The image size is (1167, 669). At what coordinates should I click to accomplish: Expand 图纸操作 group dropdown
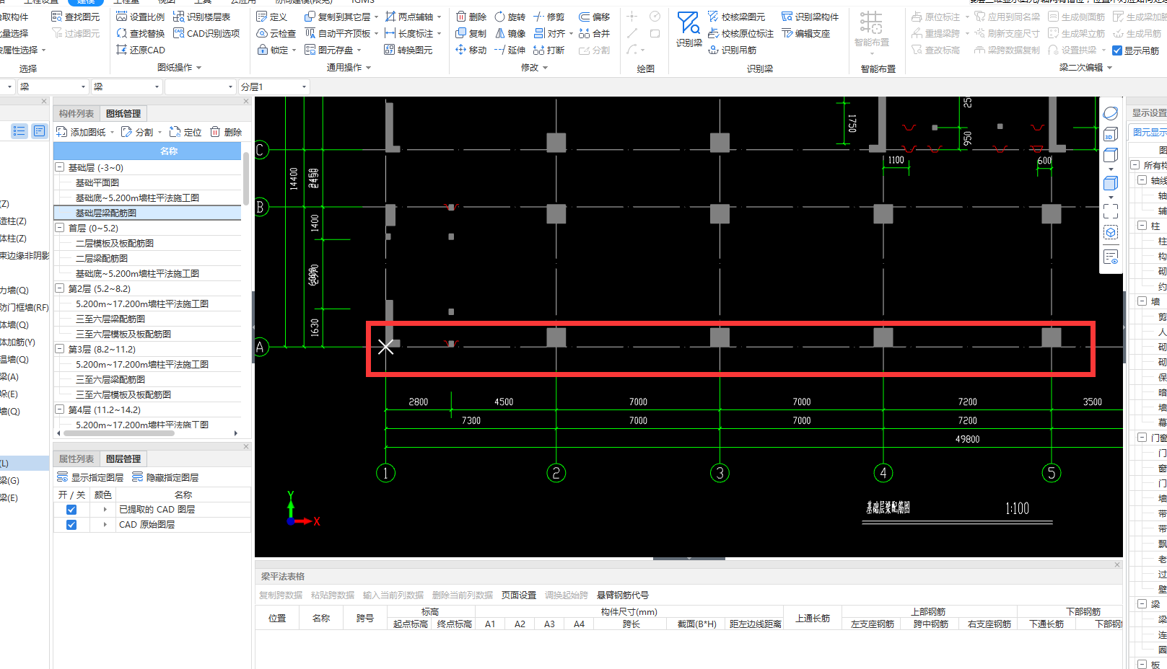(x=198, y=68)
